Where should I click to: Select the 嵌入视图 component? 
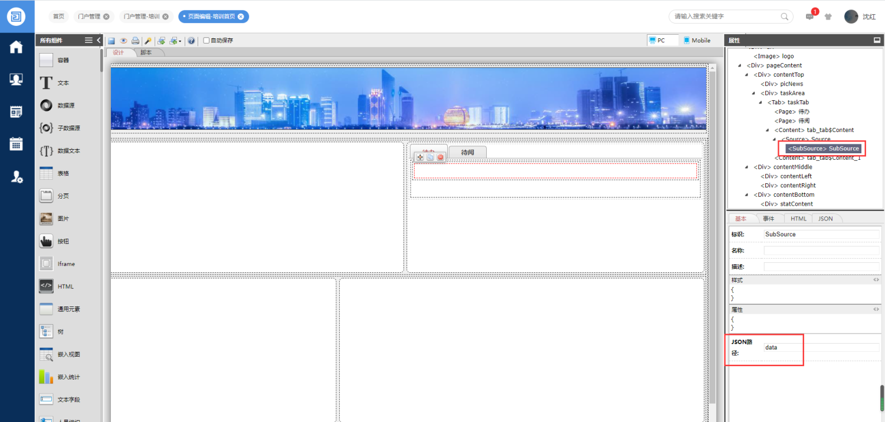point(67,354)
